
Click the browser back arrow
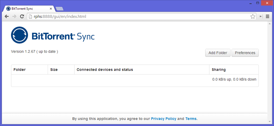[7, 17]
